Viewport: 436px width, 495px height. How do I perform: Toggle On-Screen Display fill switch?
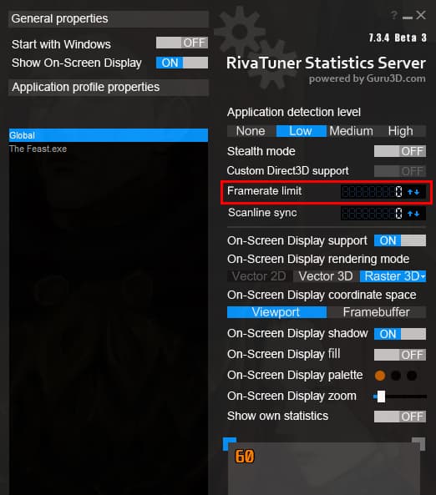pyautogui.click(x=399, y=355)
